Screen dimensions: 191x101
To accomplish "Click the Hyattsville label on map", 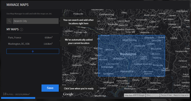I will pos(140,46).
